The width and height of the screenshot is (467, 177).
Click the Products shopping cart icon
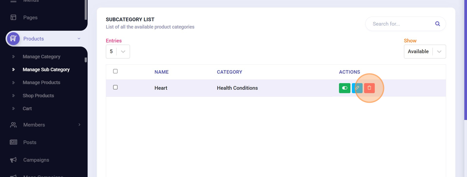(13, 39)
